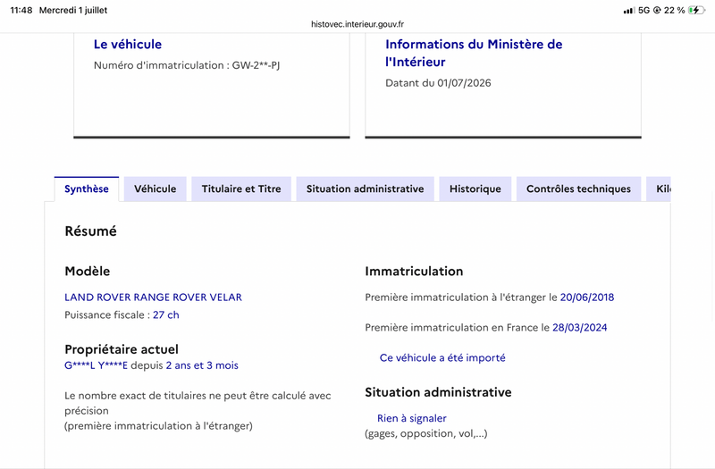
Task: Tap the cellular signal strength icon
Action: (629, 11)
